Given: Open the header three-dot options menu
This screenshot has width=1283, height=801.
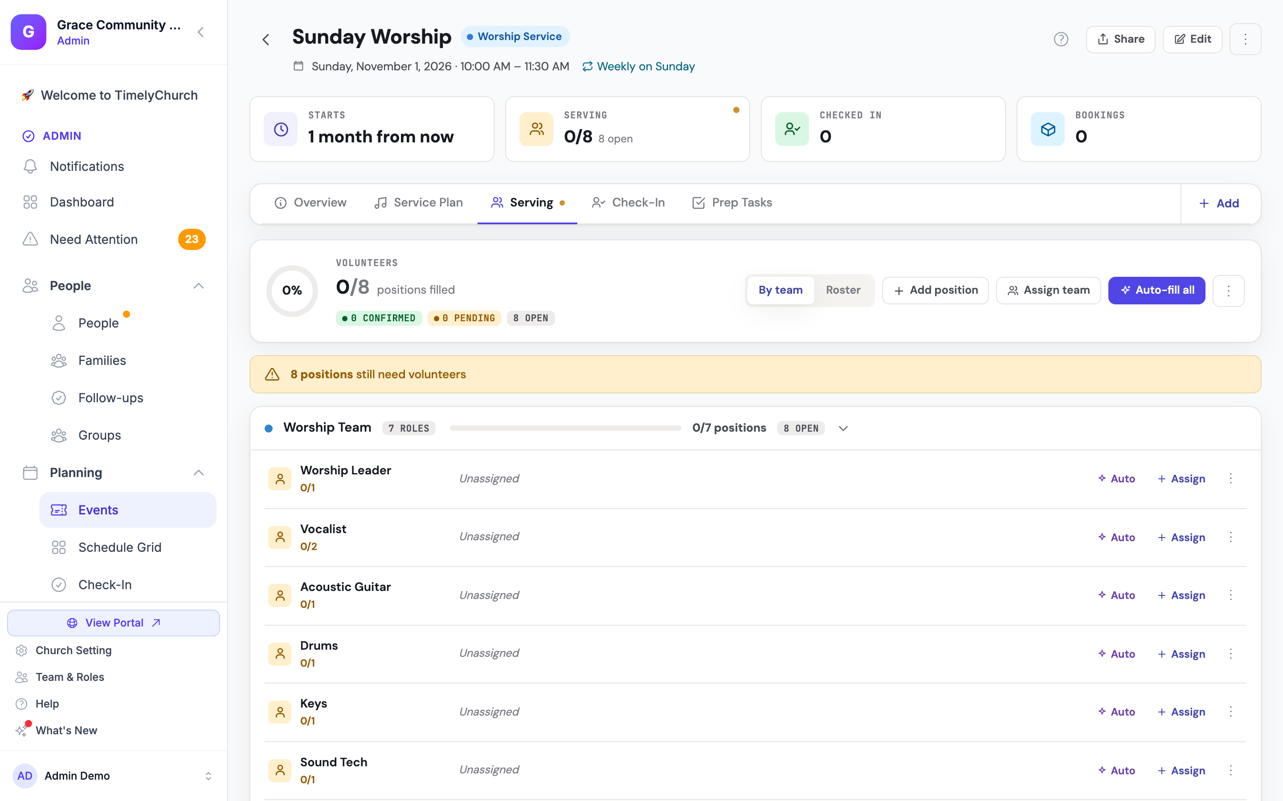Looking at the screenshot, I should pyautogui.click(x=1246, y=39).
